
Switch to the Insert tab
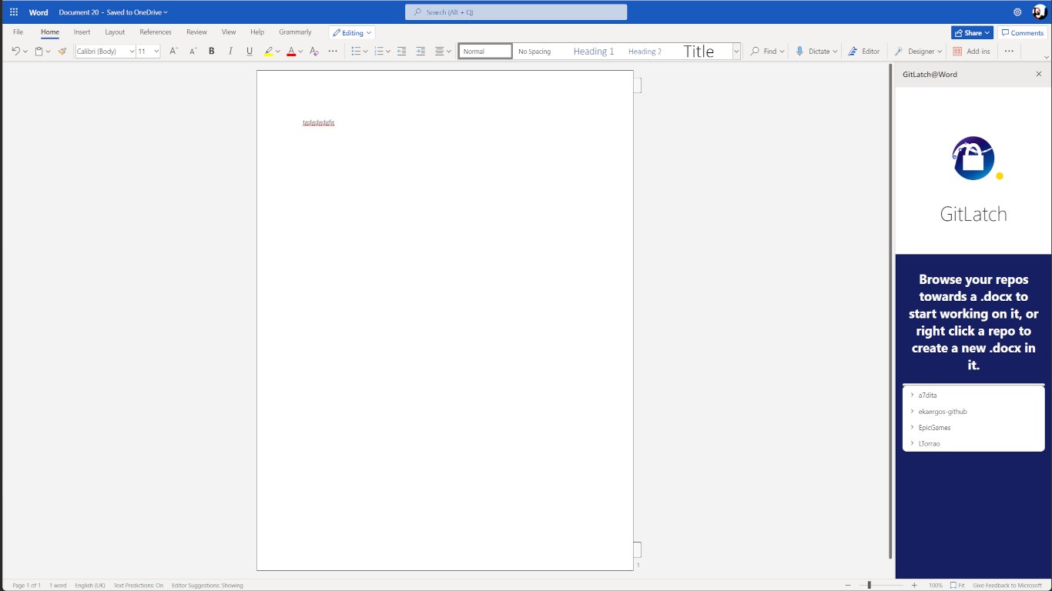82,32
